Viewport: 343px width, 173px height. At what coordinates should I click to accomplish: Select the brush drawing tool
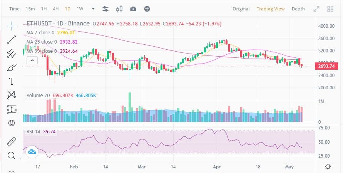pos(12,68)
